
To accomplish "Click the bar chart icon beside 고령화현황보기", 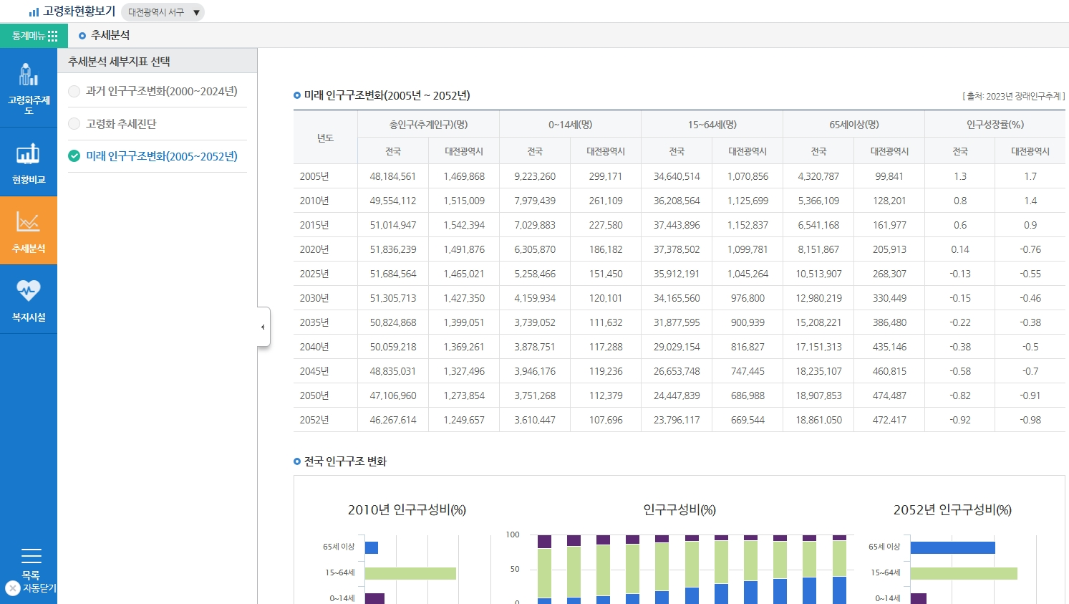I will pyautogui.click(x=34, y=12).
